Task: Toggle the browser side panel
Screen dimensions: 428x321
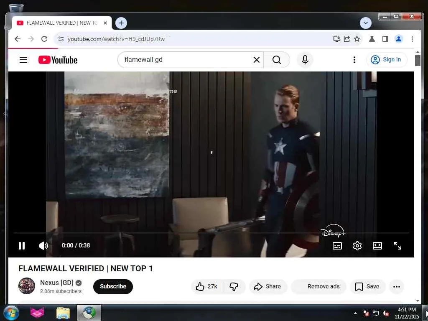Action: pyautogui.click(x=385, y=39)
